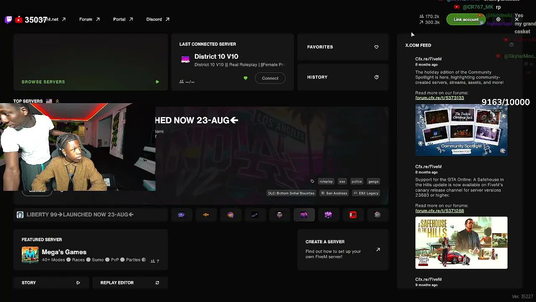Click the police tag
536x302 pixels.
[357, 182]
